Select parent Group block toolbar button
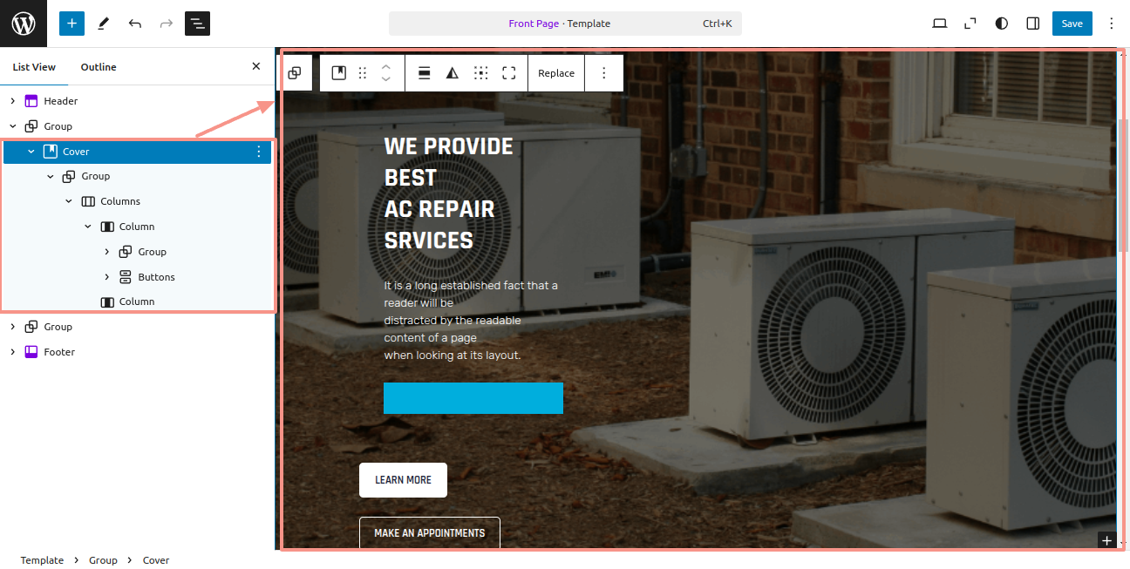The height and width of the screenshot is (569, 1130). pyautogui.click(x=295, y=73)
